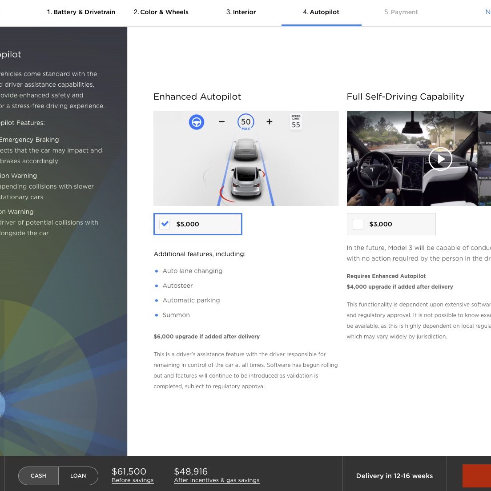Click the Full Self-Driving Capability heading
491x491 pixels.
pyautogui.click(x=406, y=97)
